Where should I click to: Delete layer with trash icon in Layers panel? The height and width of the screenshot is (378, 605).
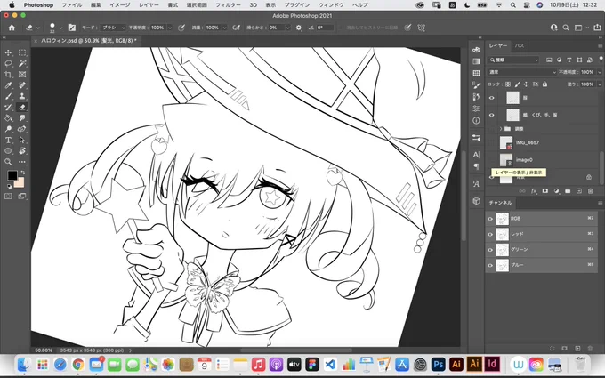(x=591, y=191)
